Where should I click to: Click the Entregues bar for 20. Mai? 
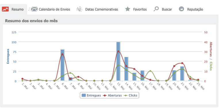tap(174, 75)
